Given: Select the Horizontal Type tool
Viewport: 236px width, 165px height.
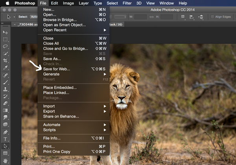Looking at the screenshot, I should click(x=6, y=139).
